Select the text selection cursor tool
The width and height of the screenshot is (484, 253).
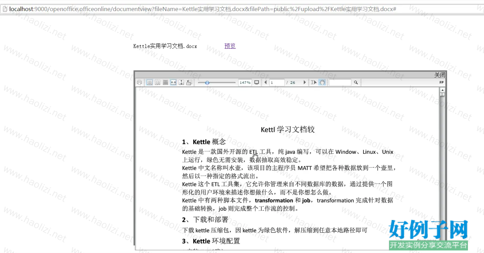313,82
